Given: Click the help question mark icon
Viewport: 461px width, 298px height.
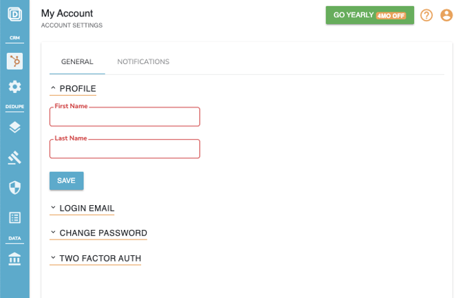Looking at the screenshot, I should click(x=427, y=15).
